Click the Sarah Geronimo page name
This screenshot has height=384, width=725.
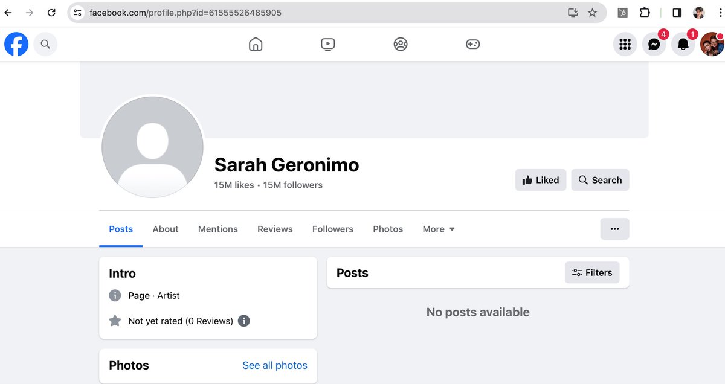tap(286, 165)
